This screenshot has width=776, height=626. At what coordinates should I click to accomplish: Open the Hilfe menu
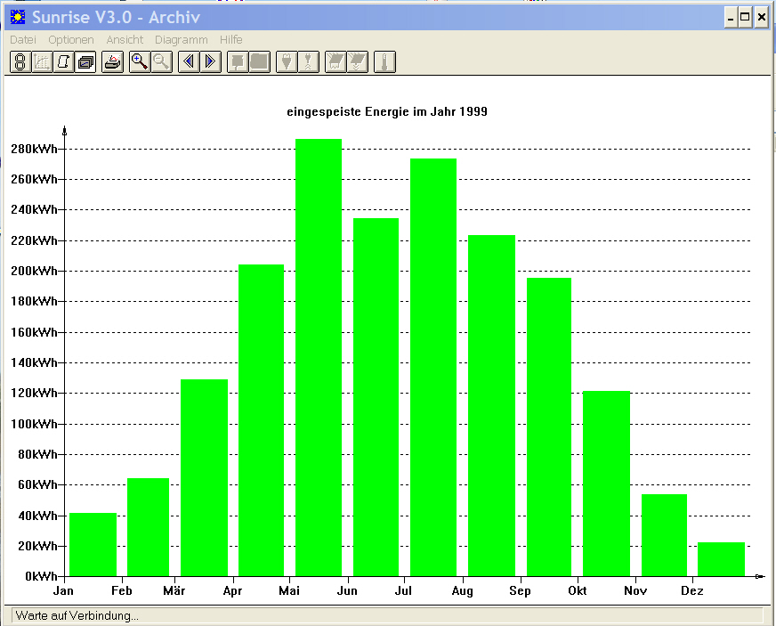click(231, 39)
